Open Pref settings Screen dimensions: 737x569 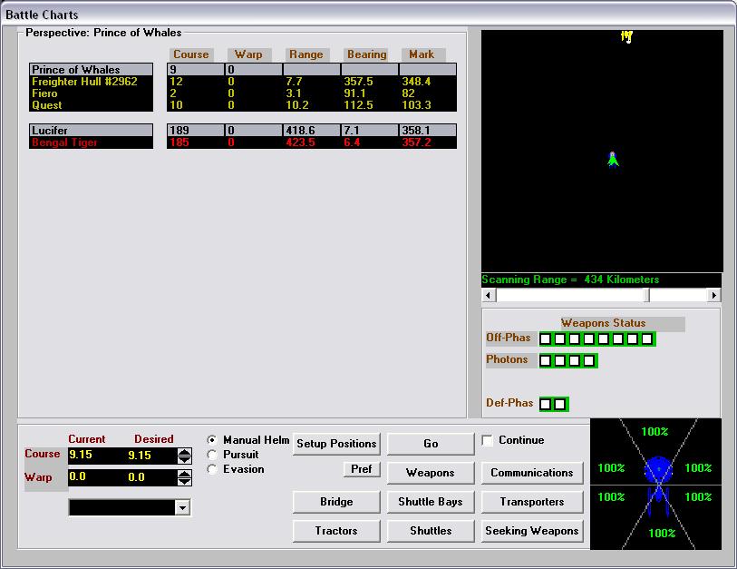click(361, 469)
